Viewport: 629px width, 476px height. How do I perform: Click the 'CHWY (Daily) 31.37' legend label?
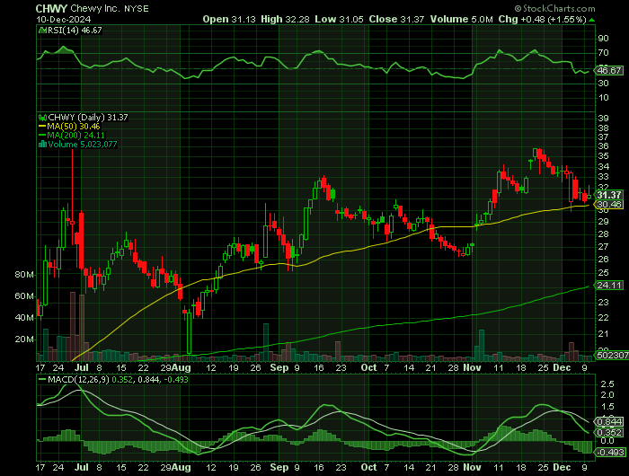(88, 118)
